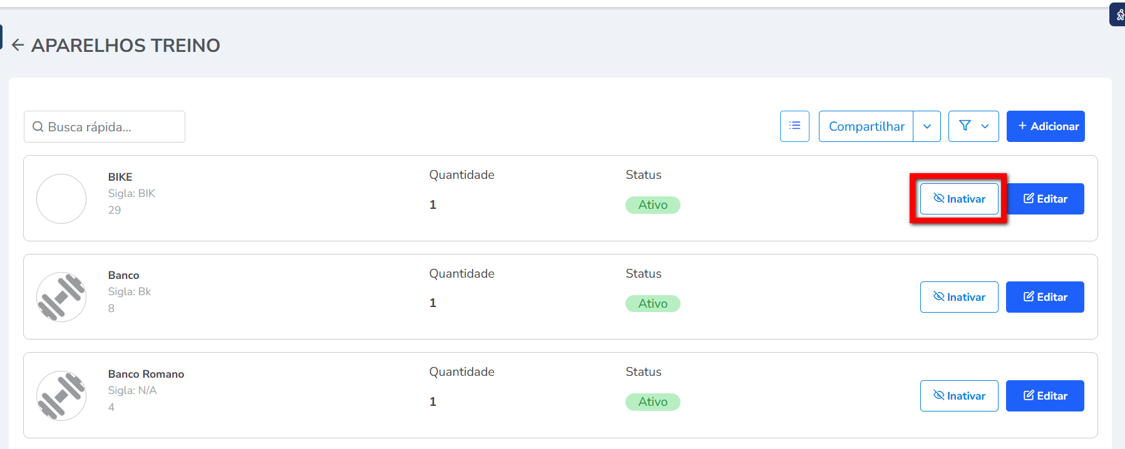
Task: Expand the filter dropdown chevron
Action: (985, 126)
